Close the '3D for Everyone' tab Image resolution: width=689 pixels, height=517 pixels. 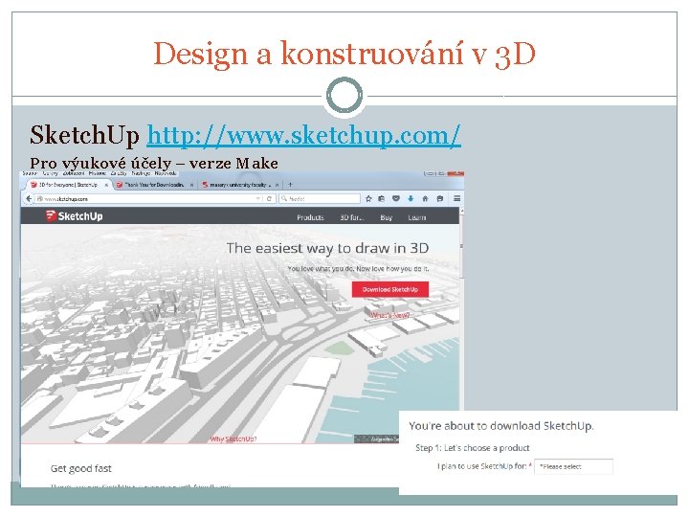[x=106, y=185]
